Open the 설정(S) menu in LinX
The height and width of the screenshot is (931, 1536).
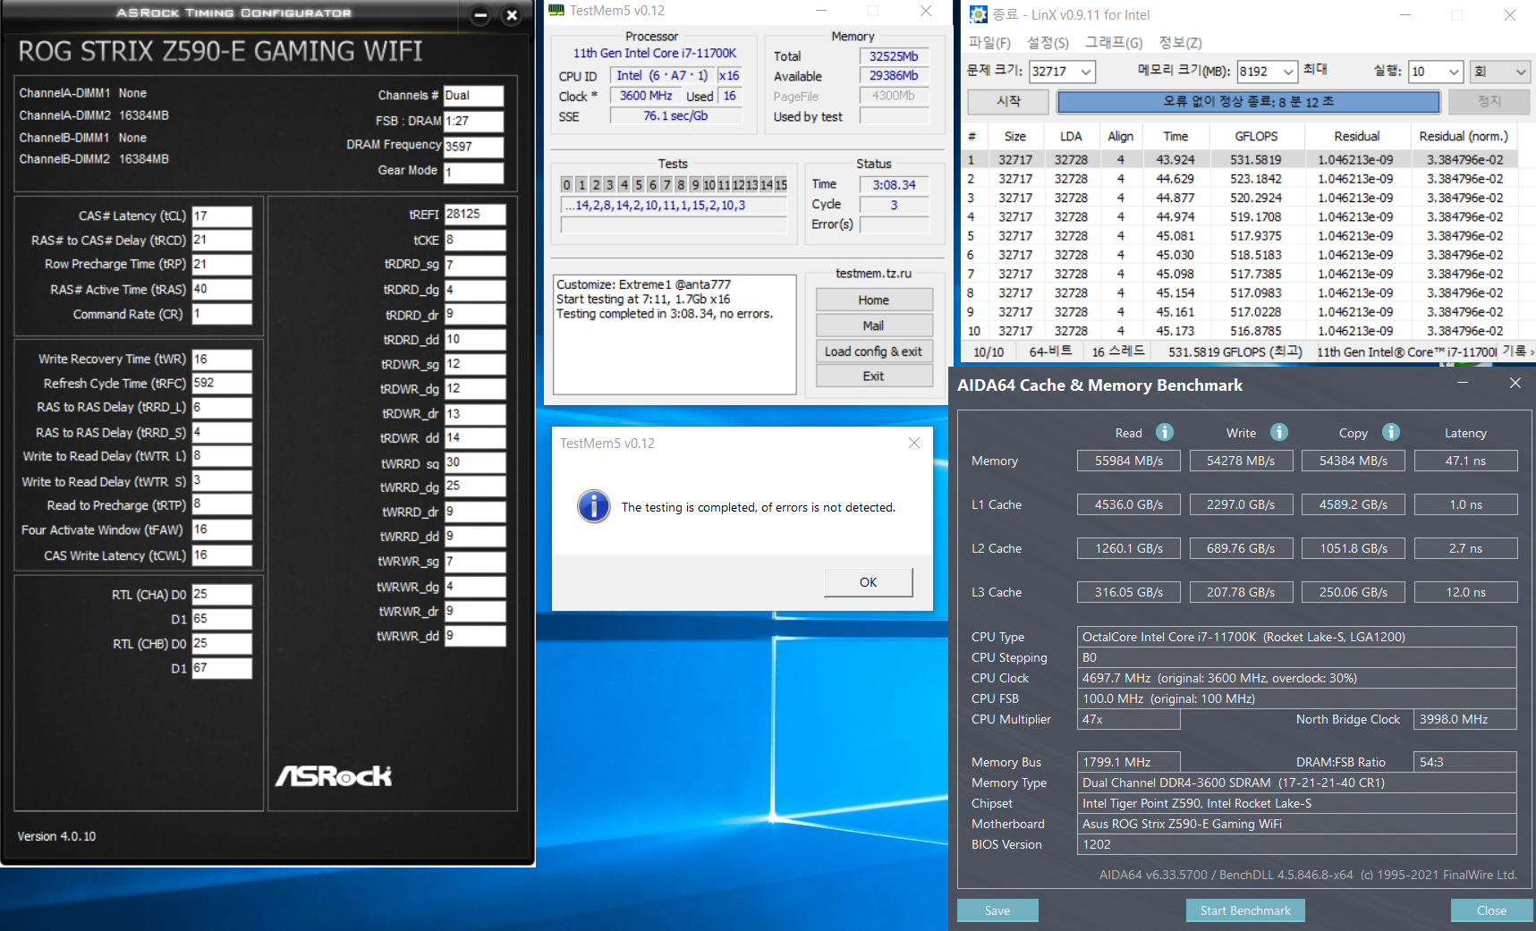1048,43
